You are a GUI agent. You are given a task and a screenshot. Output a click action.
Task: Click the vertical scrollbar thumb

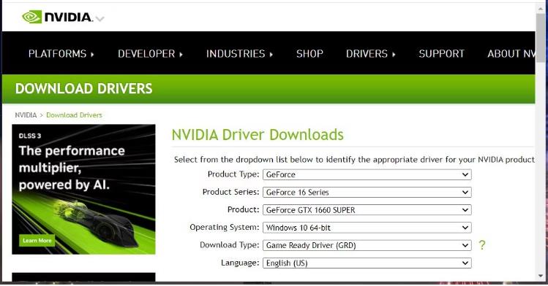(x=541, y=38)
